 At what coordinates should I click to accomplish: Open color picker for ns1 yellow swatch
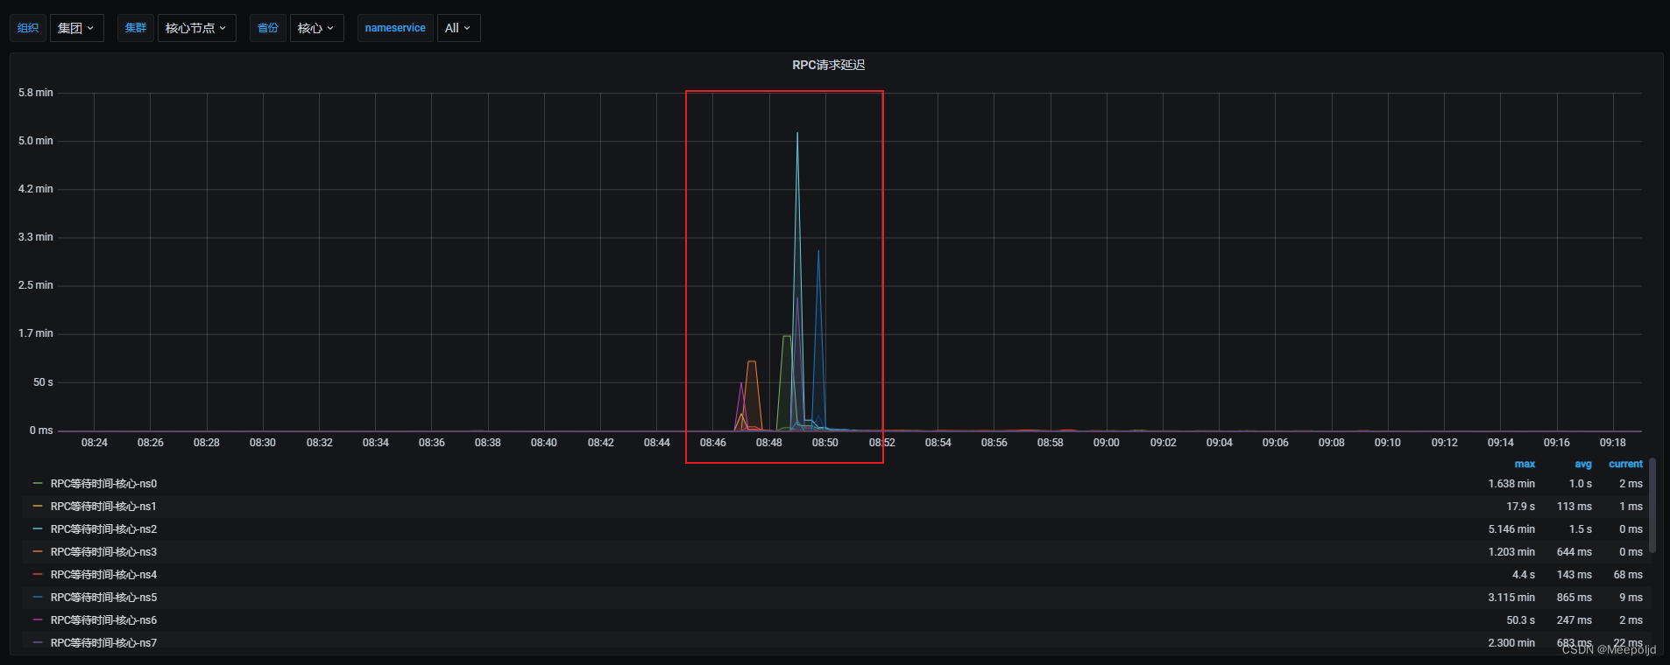click(38, 507)
